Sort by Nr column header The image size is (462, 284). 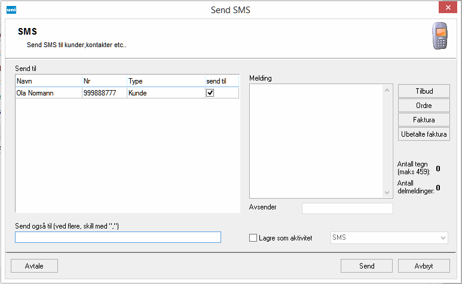(104, 81)
